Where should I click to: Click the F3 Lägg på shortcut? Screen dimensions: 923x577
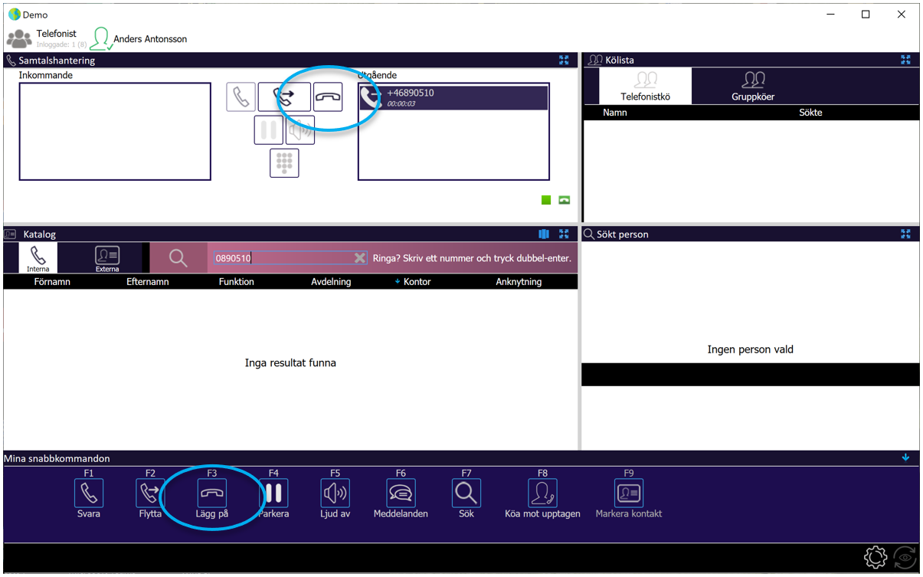(212, 493)
